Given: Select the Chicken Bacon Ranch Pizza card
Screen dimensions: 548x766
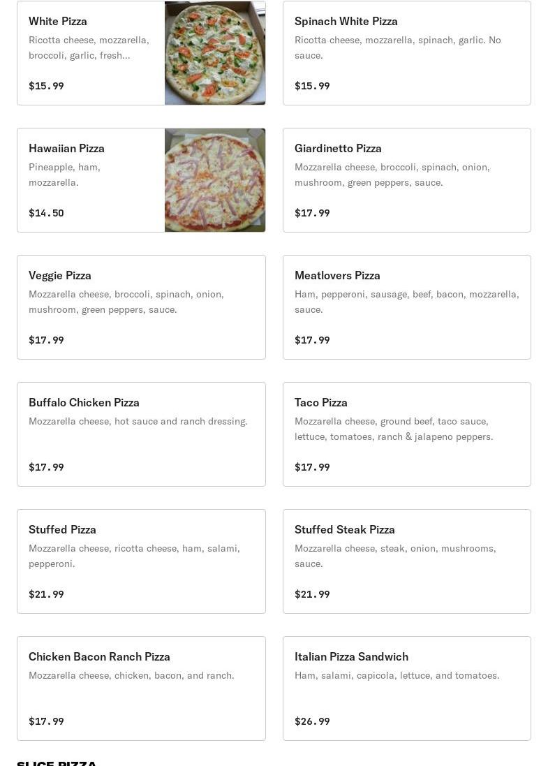Looking at the screenshot, I should coord(141,688).
